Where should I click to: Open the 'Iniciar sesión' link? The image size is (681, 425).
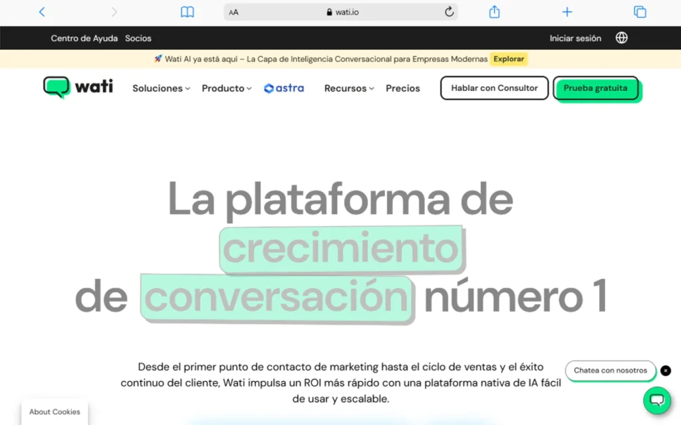pyautogui.click(x=575, y=38)
